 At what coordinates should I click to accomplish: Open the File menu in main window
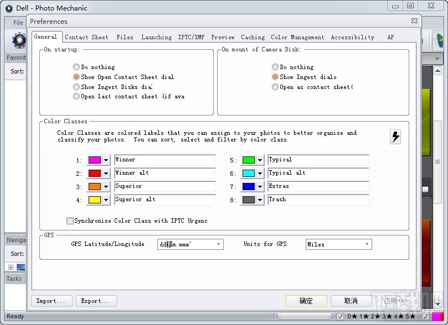(x=18, y=23)
